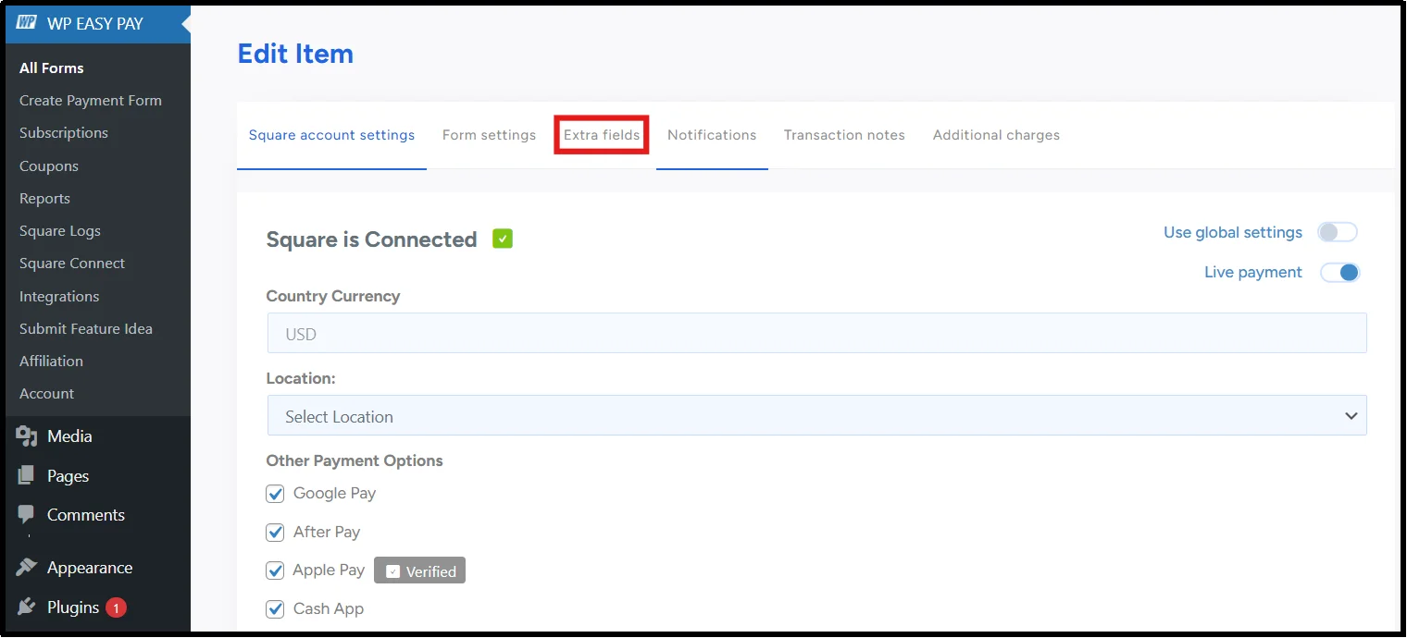Open All Forms in sidebar

52,67
